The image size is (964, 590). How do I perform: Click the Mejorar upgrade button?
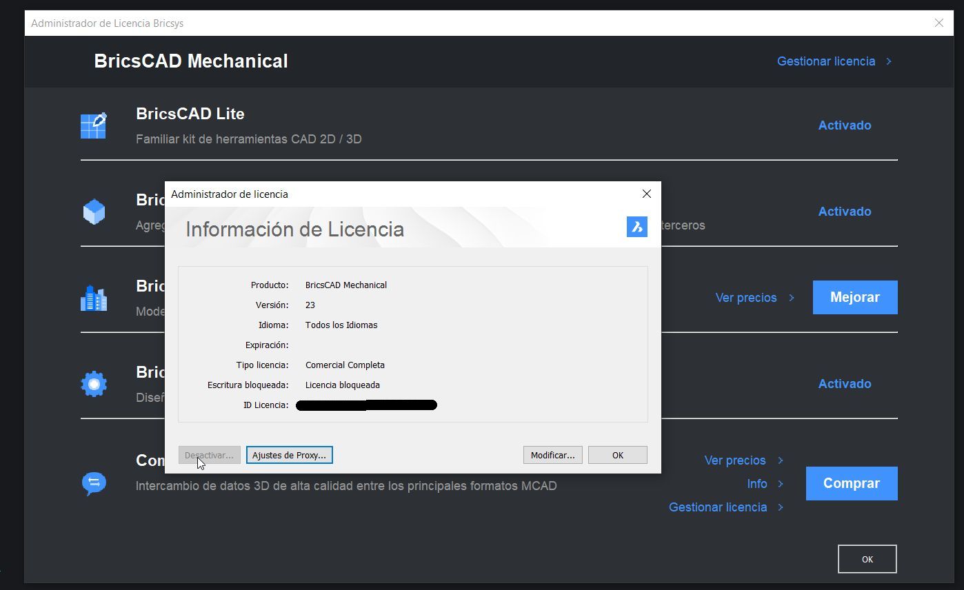point(854,297)
